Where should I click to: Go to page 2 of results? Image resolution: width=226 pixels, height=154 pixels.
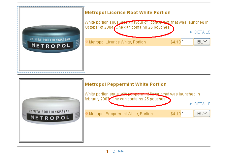[113, 151]
